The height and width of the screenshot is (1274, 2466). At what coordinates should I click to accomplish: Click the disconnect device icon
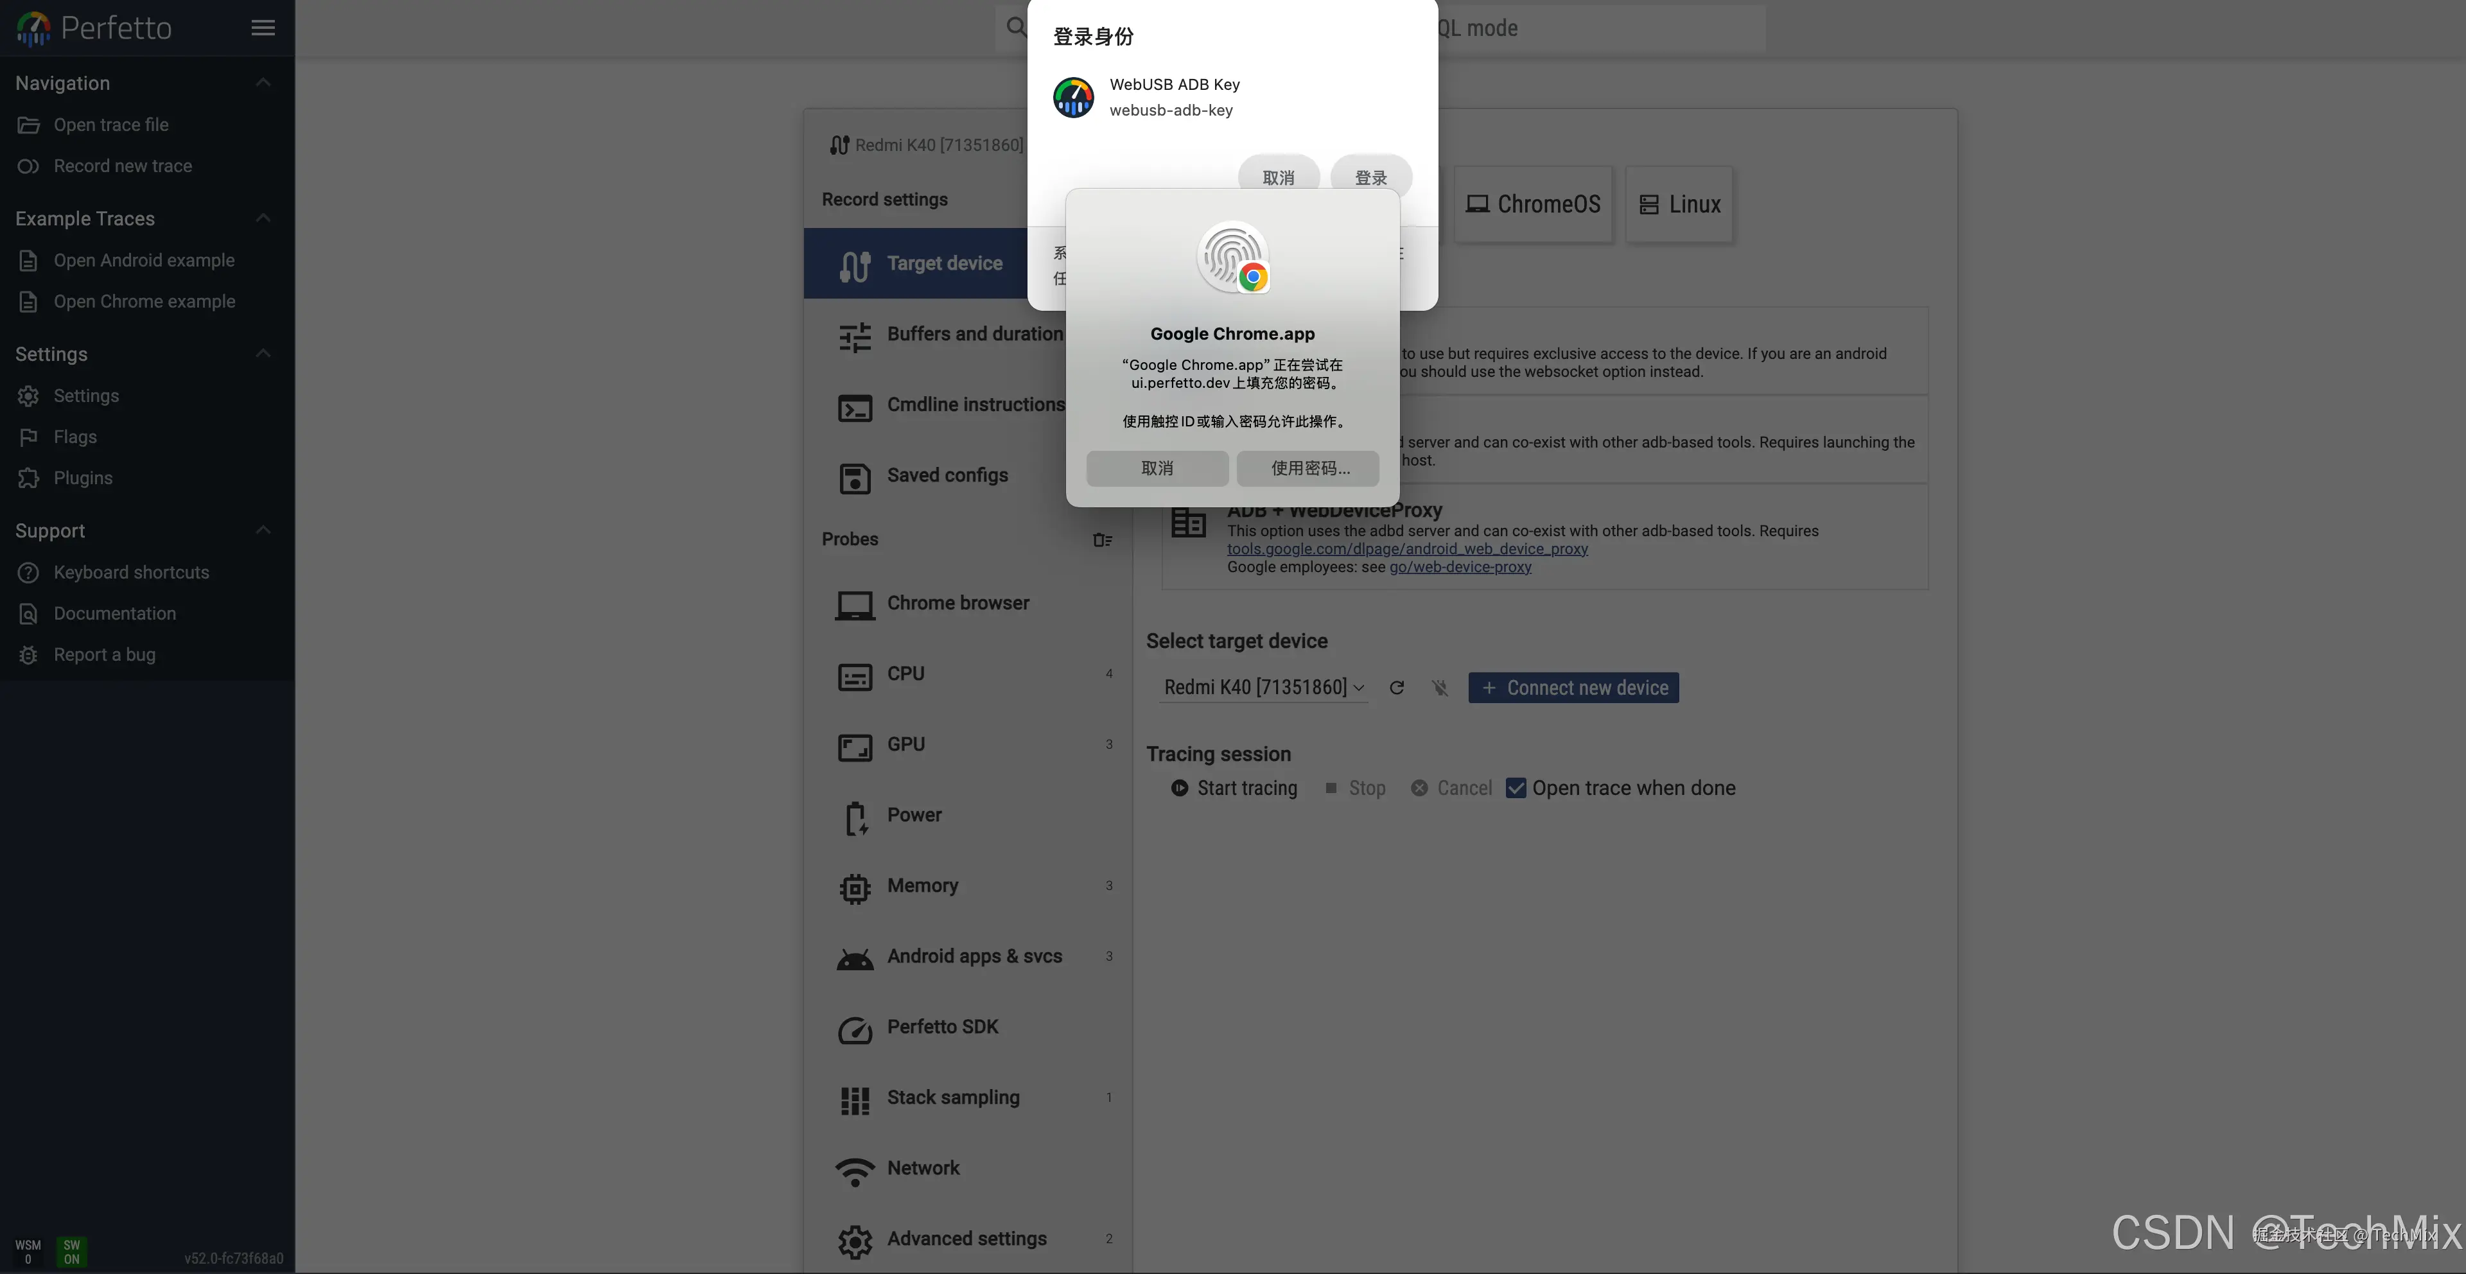(1438, 687)
